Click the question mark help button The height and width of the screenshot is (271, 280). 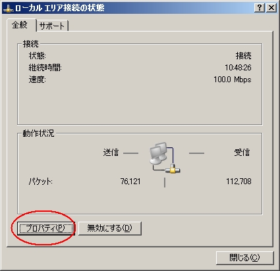[260, 8]
